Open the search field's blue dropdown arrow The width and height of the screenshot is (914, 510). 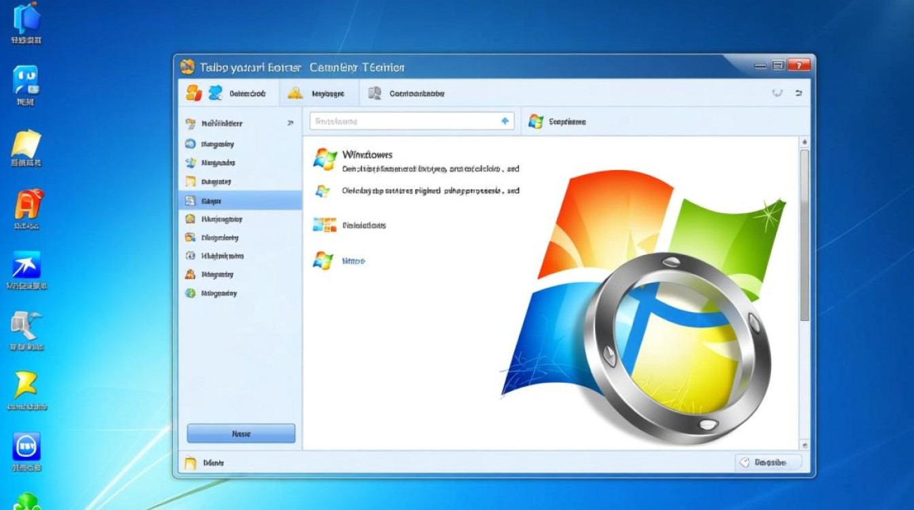[505, 121]
